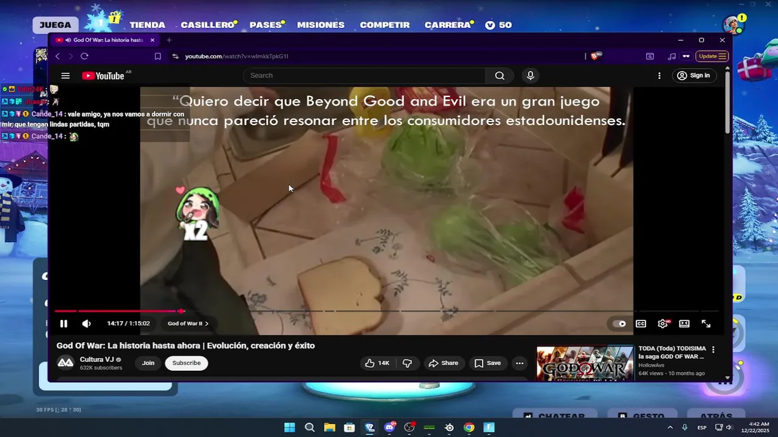
Task: Click the Sign in button
Action: [694, 76]
